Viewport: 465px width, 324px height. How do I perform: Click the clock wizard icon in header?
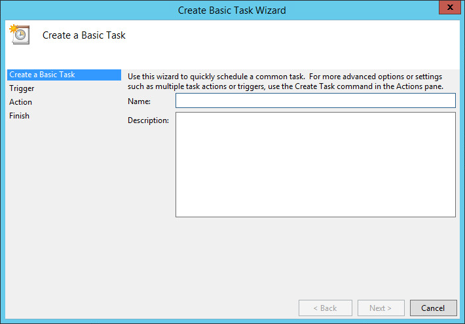(x=18, y=35)
